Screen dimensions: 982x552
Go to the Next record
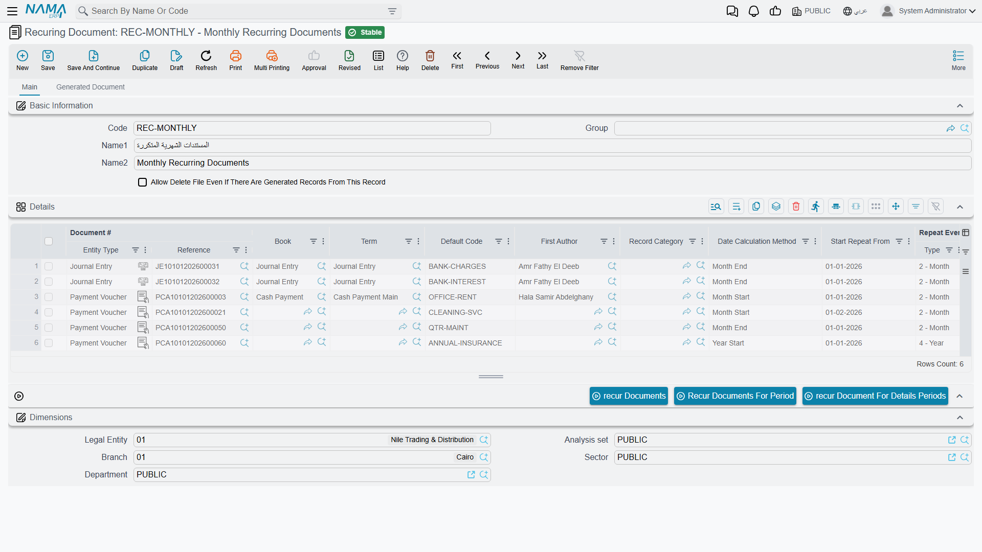[518, 60]
